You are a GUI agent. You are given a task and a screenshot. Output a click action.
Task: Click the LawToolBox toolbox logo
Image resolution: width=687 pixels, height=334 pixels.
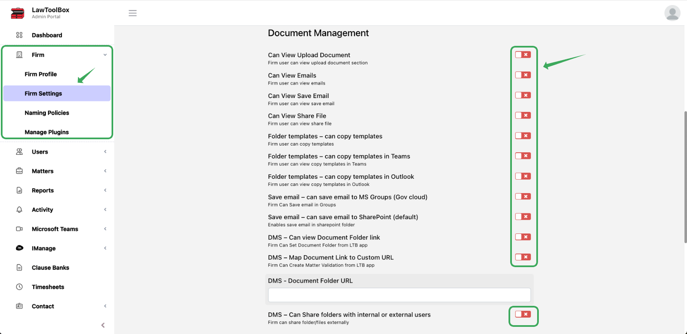18,13
